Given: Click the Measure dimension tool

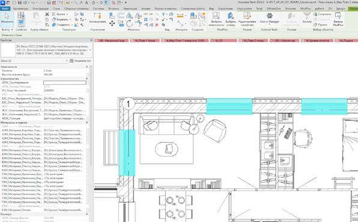Looking at the screenshot, I should coord(180,16).
